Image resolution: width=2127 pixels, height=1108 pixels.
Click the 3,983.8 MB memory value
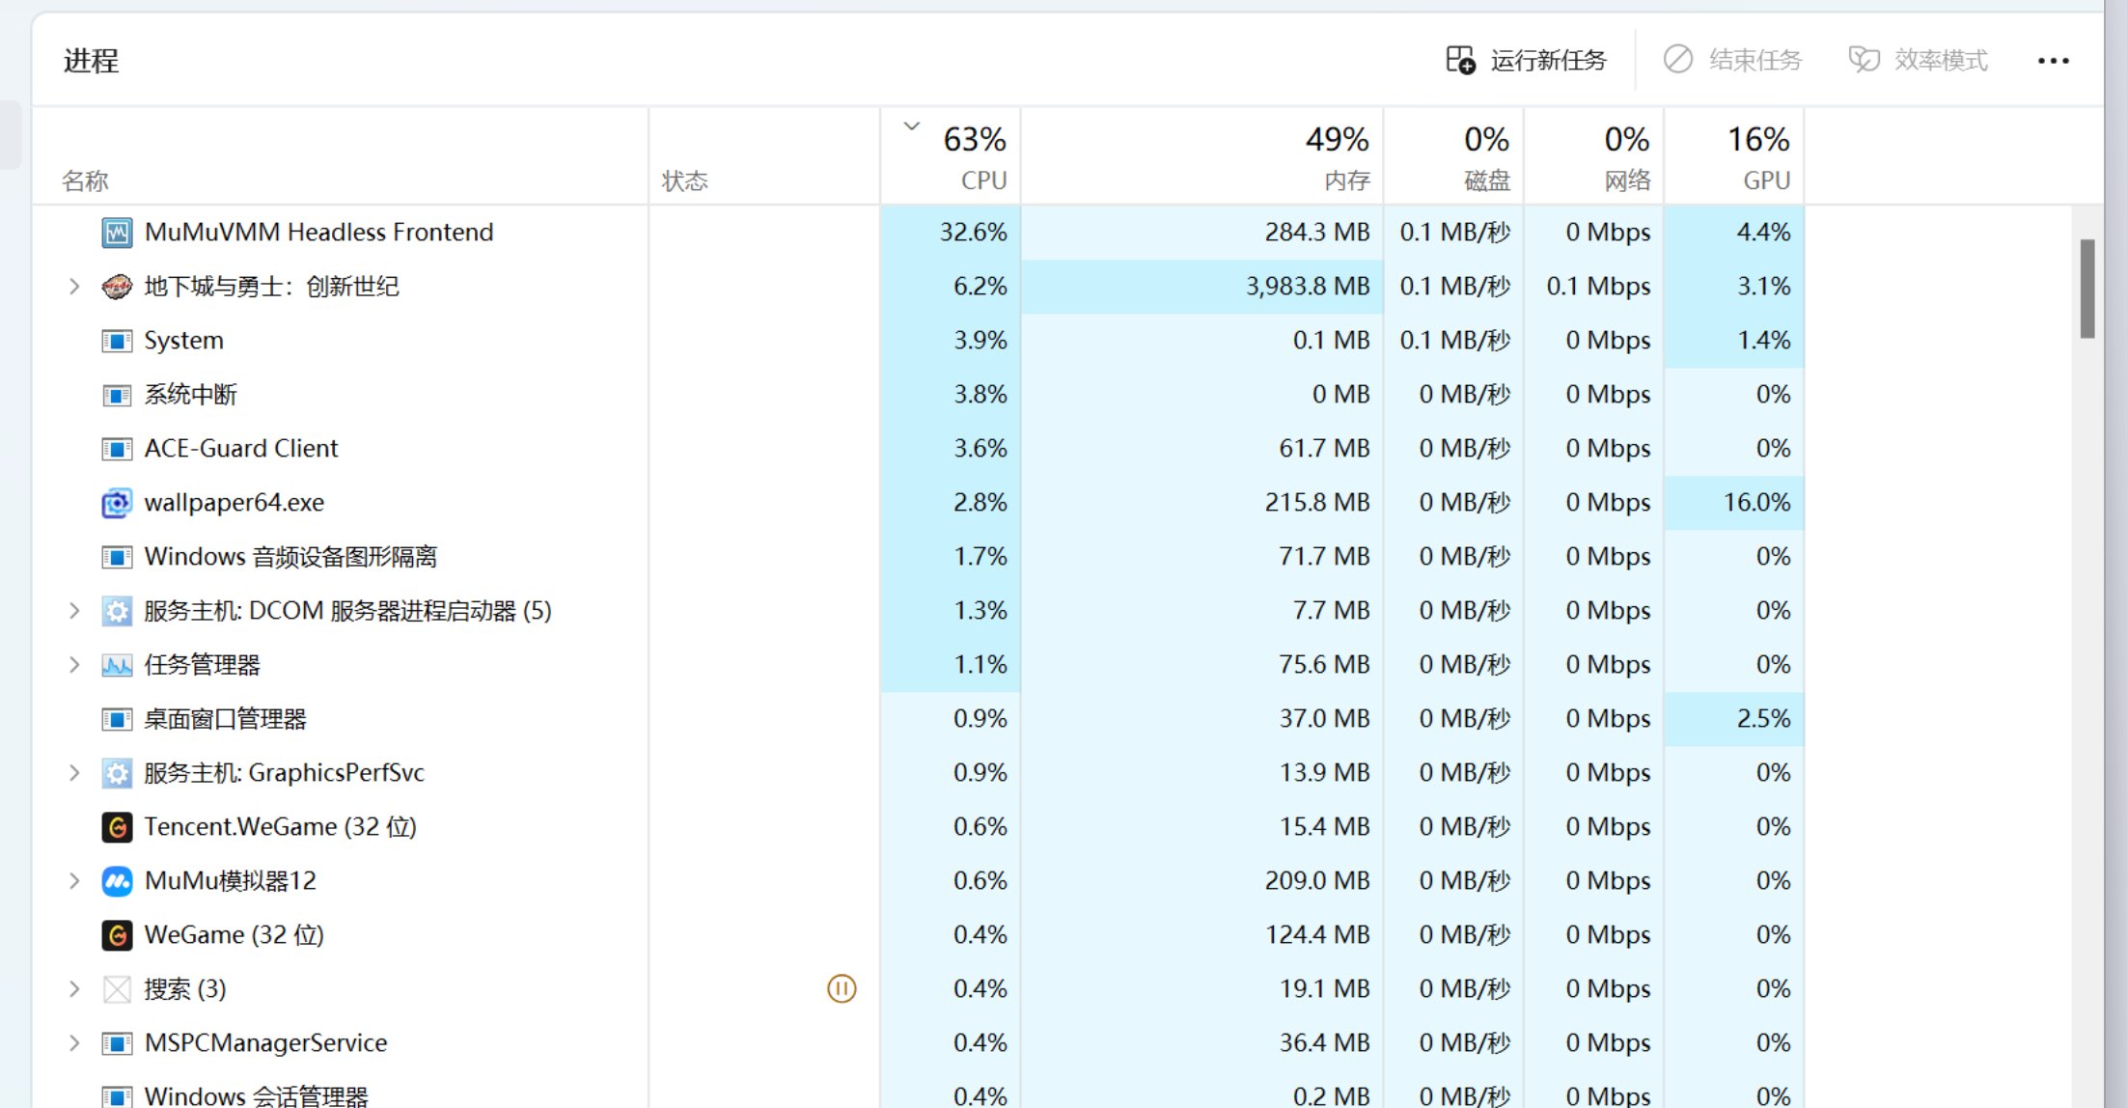[1308, 287]
